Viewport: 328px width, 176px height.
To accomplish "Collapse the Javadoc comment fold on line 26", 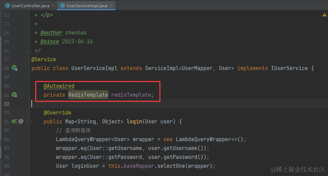I will click(29, 51).
